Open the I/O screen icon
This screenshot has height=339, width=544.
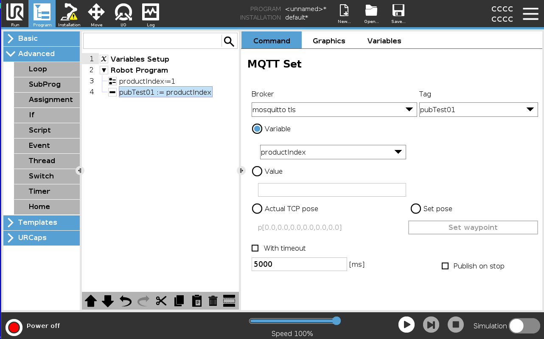pyautogui.click(x=123, y=14)
